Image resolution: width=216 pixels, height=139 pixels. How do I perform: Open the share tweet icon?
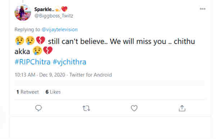(182, 108)
